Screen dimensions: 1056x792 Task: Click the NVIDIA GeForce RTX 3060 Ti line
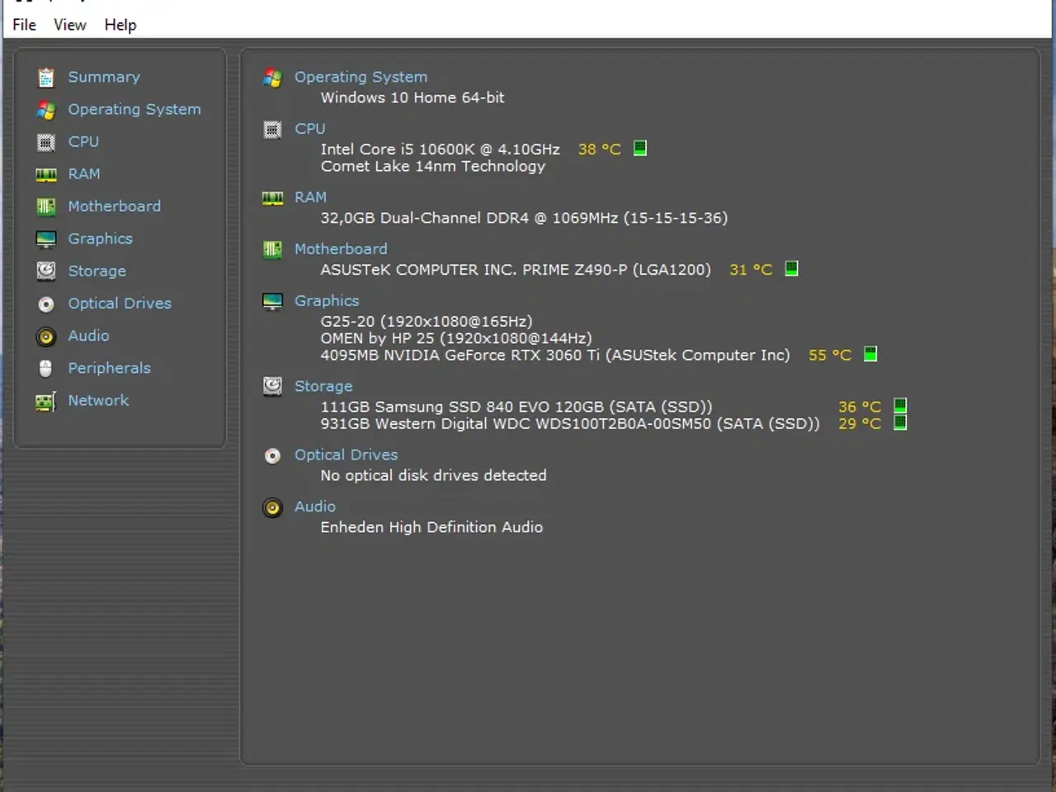555,355
